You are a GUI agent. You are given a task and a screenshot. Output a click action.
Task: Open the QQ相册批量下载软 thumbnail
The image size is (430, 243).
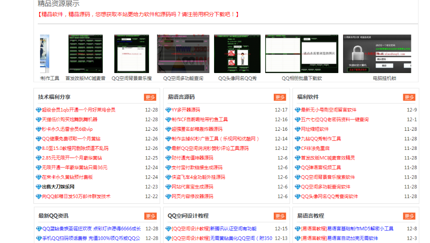click(301, 53)
